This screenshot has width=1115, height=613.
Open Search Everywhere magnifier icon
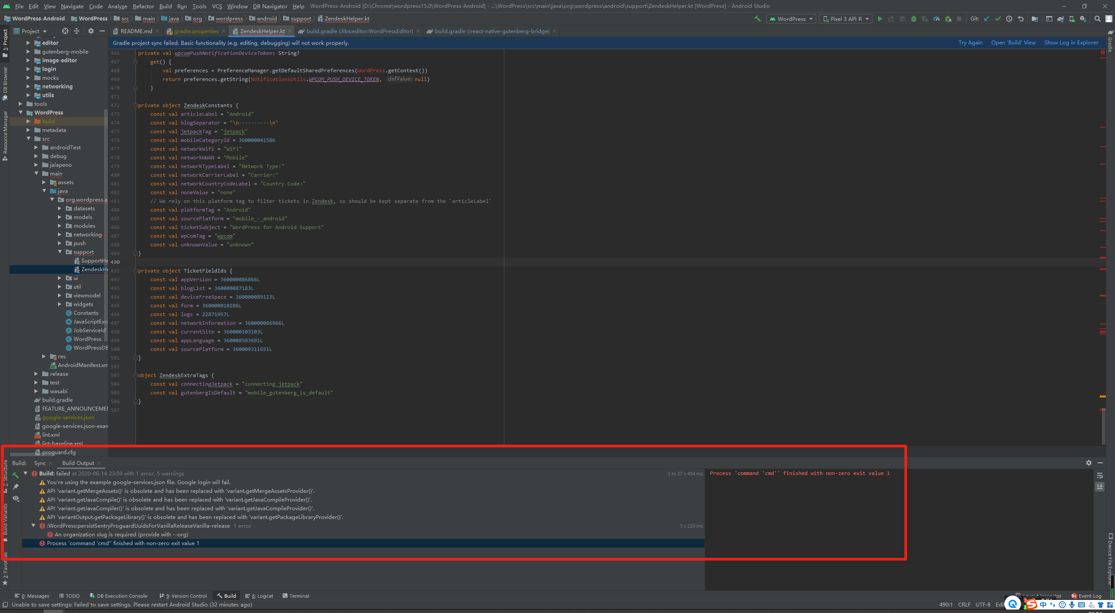(x=1098, y=19)
